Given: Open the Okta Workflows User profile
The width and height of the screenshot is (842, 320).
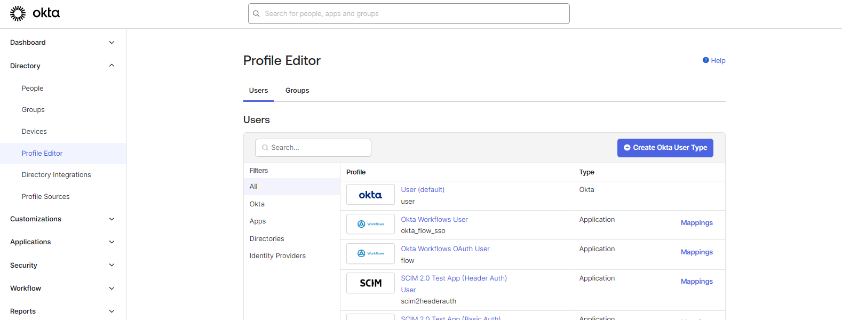Looking at the screenshot, I should click(x=434, y=220).
